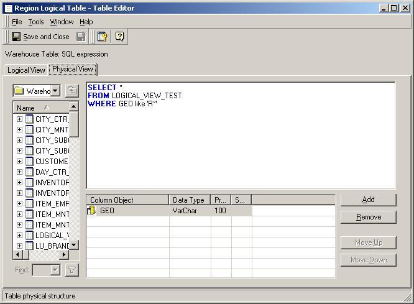Open the Warehouse folder dropdown
The image size is (414, 304).
click(x=55, y=91)
